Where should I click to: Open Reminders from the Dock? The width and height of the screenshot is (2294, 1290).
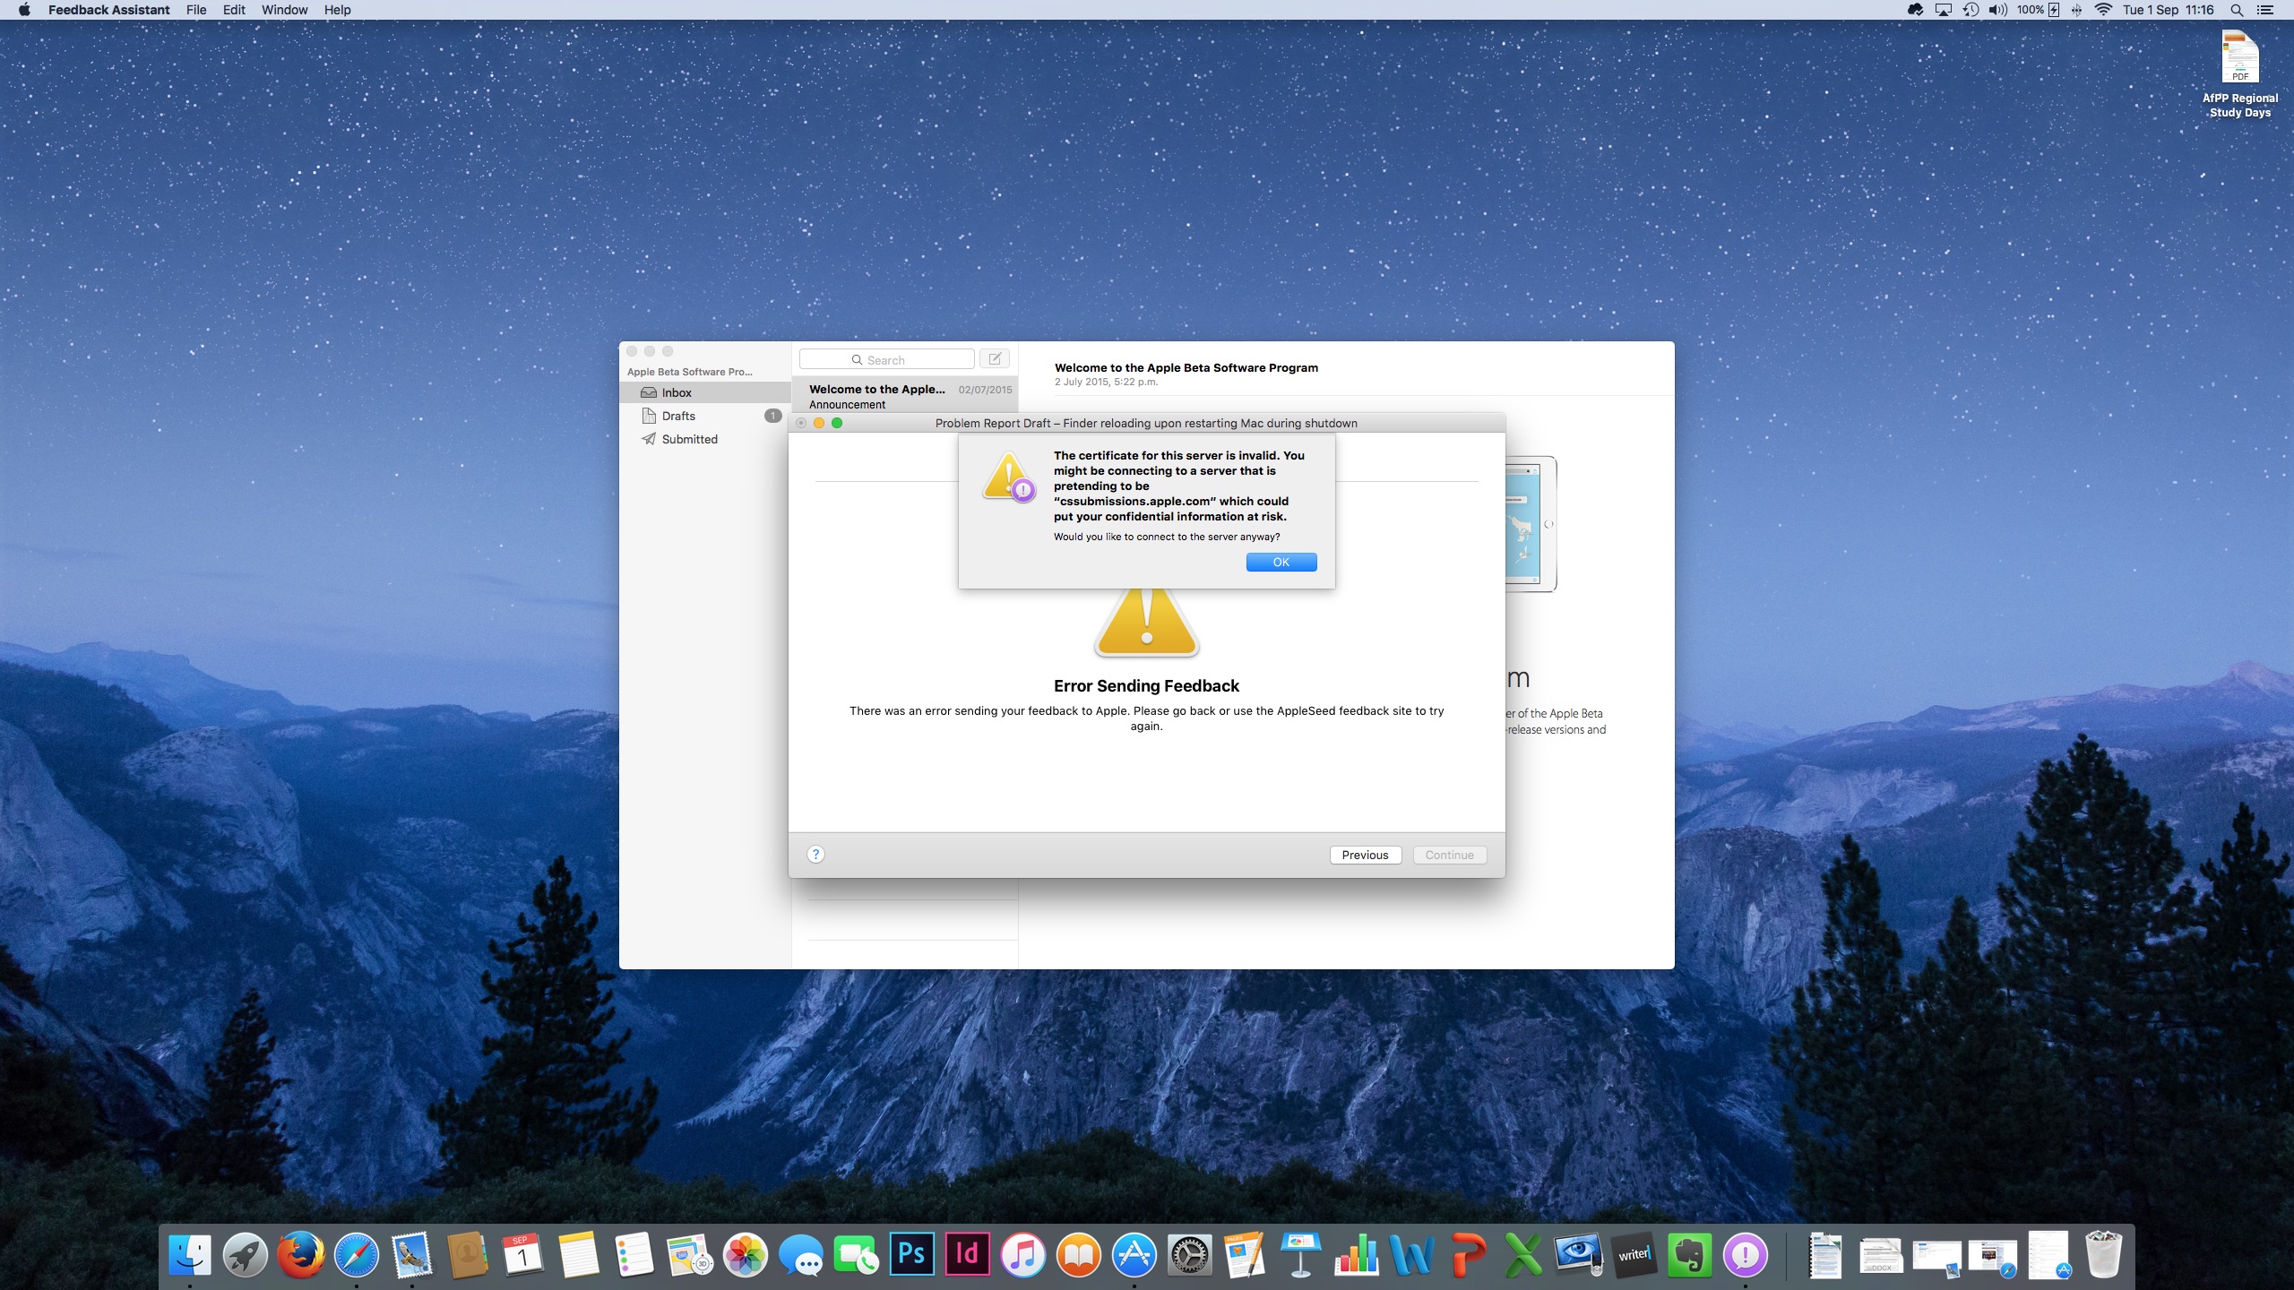click(634, 1254)
